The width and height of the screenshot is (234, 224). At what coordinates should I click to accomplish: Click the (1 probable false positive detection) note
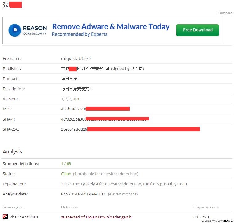click(106, 174)
